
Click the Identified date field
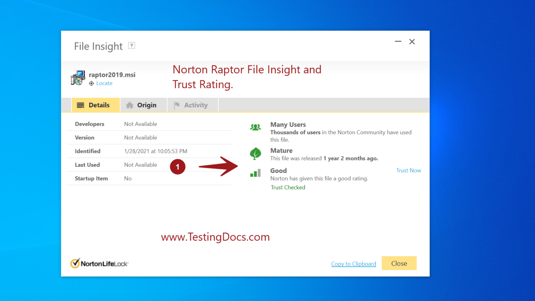click(156, 151)
